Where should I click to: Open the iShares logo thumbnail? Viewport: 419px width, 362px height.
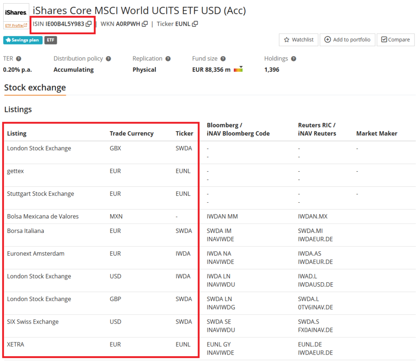[x=16, y=13]
